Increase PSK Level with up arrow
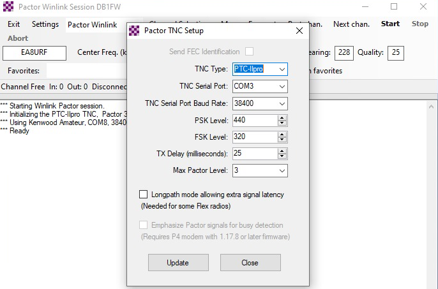The image size is (438, 289). (282, 117)
